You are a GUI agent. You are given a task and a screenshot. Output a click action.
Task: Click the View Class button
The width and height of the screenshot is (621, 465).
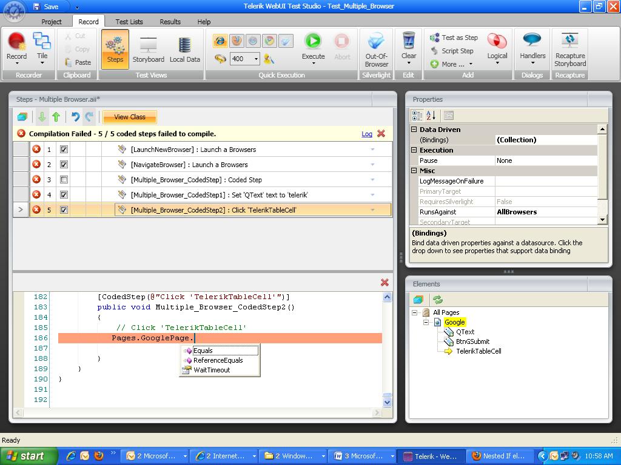pyautogui.click(x=130, y=117)
